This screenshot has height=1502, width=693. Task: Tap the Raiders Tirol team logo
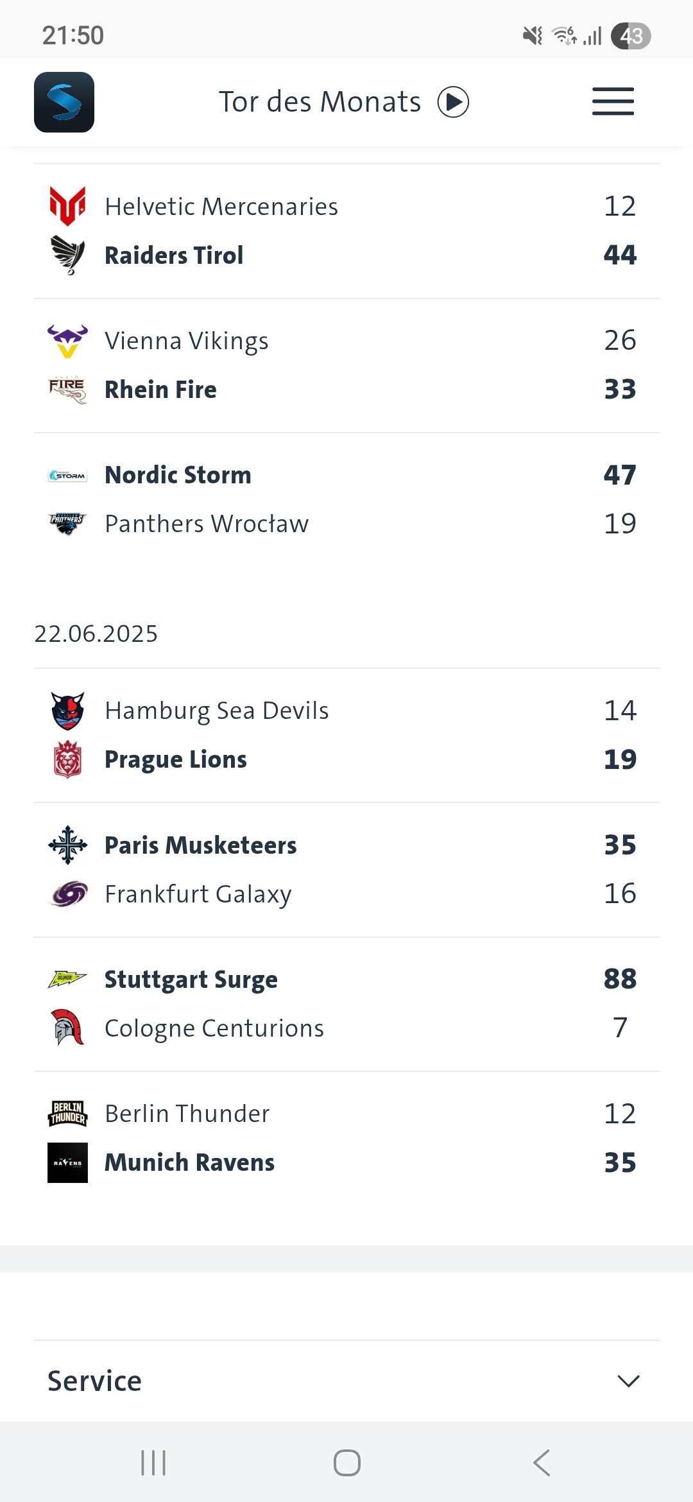click(67, 255)
